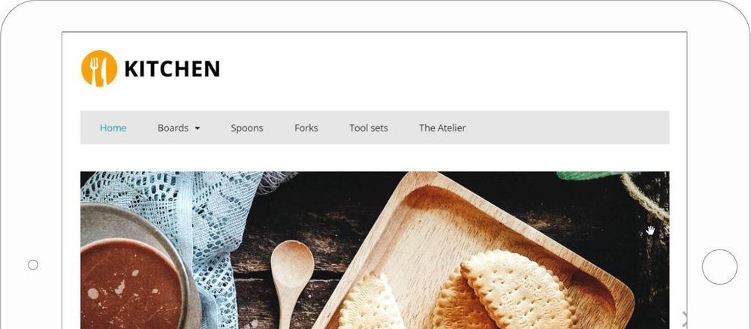Click the biscuit on the wooden tray
This screenshot has width=751, height=329.
[x=517, y=290]
